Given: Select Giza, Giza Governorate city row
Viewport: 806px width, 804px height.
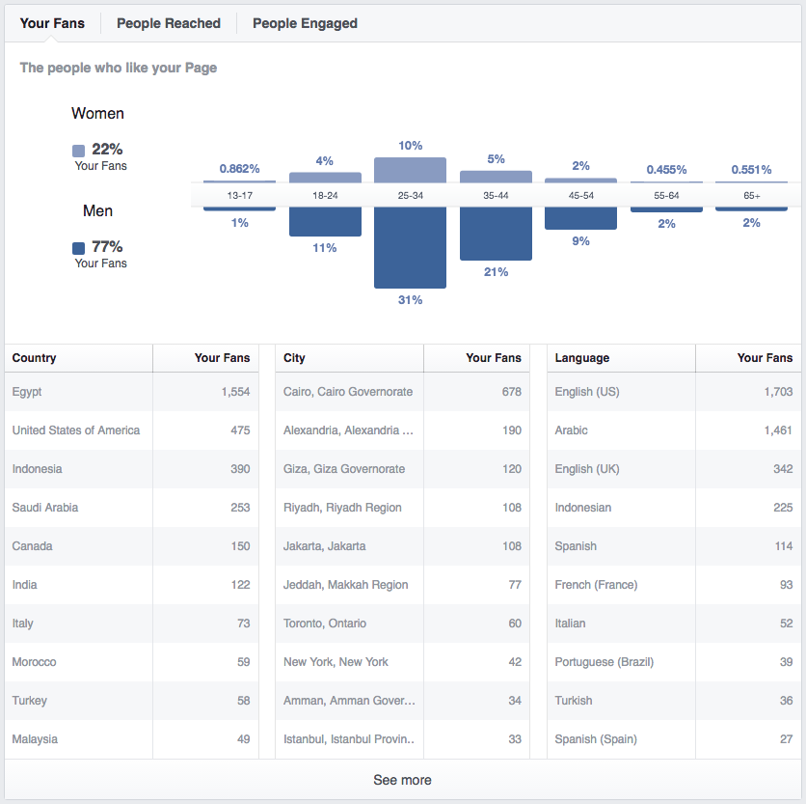Looking at the screenshot, I should (402, 469).
